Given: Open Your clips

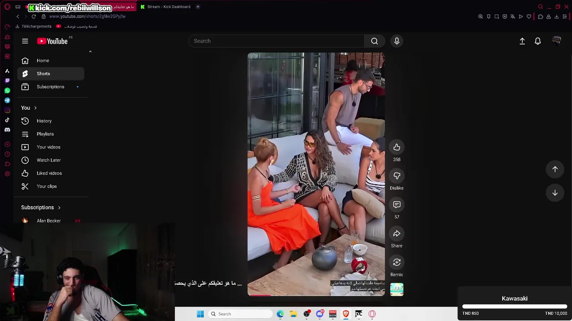Looking at the screenshot, I should 50,186.
